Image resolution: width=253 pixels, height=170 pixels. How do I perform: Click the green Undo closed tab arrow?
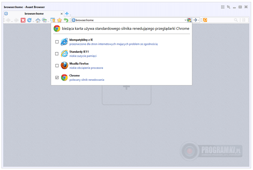(x=66, y=20)
